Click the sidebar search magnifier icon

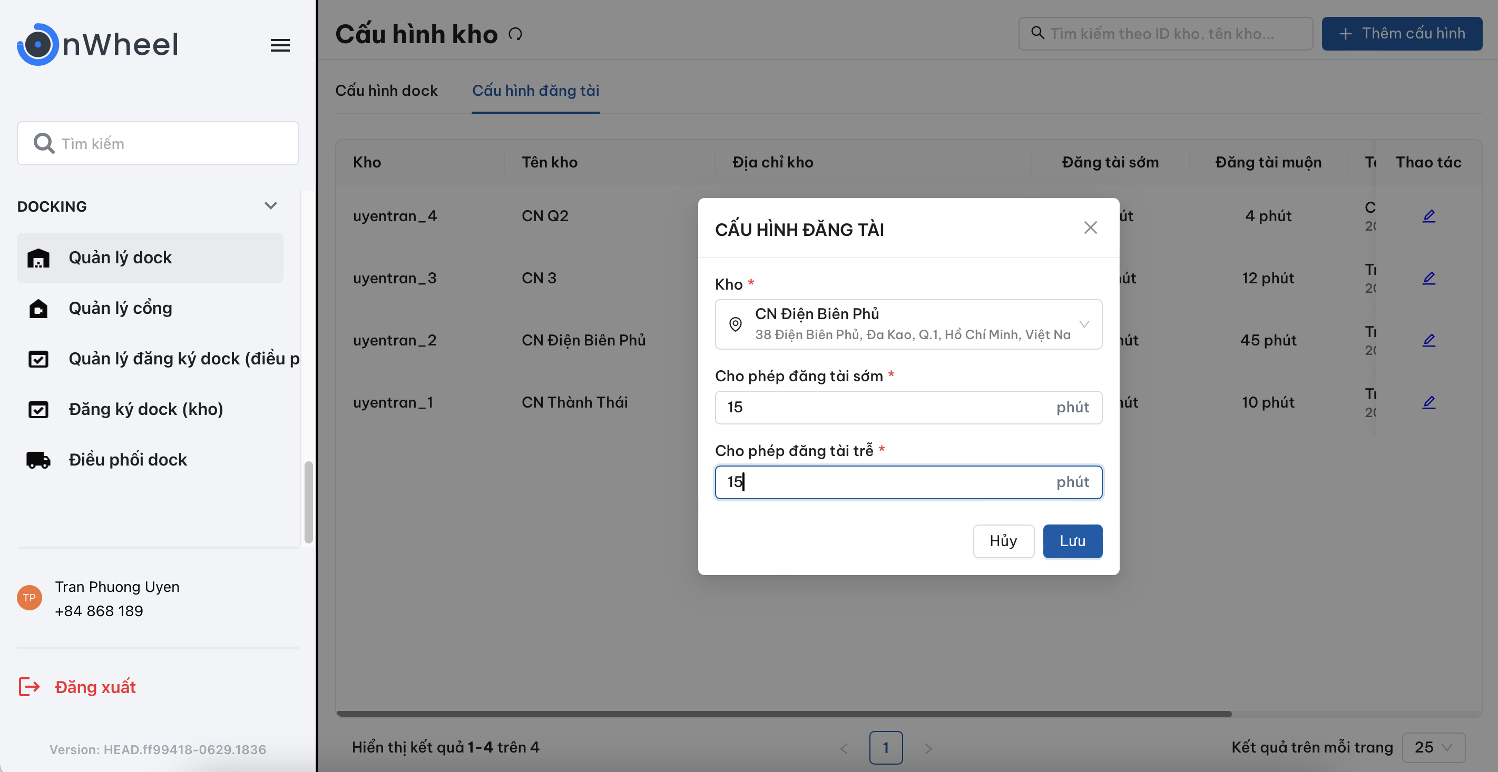click(44, 143)
